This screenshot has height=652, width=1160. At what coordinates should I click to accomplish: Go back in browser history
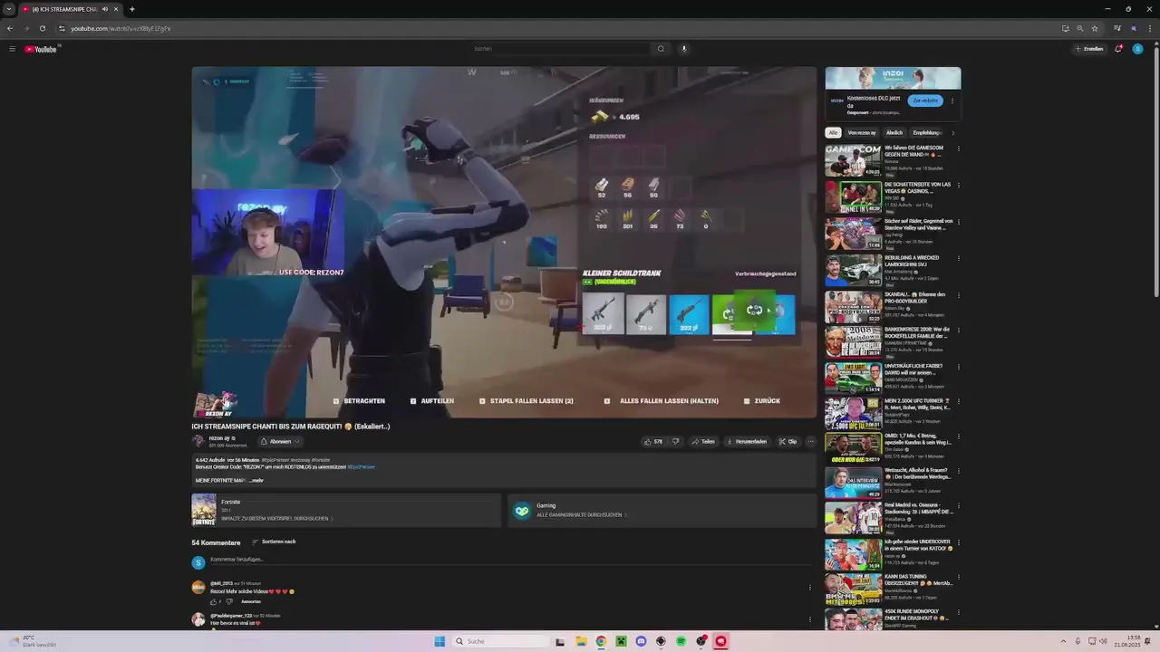click(x=10, y=28)
